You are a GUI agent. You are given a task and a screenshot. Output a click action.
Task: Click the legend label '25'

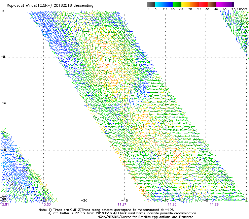pos(190,9)
